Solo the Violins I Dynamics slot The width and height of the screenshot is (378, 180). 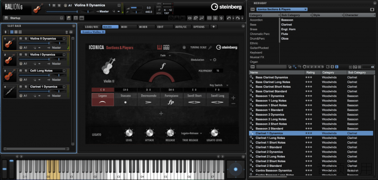(x=26, y=55)
